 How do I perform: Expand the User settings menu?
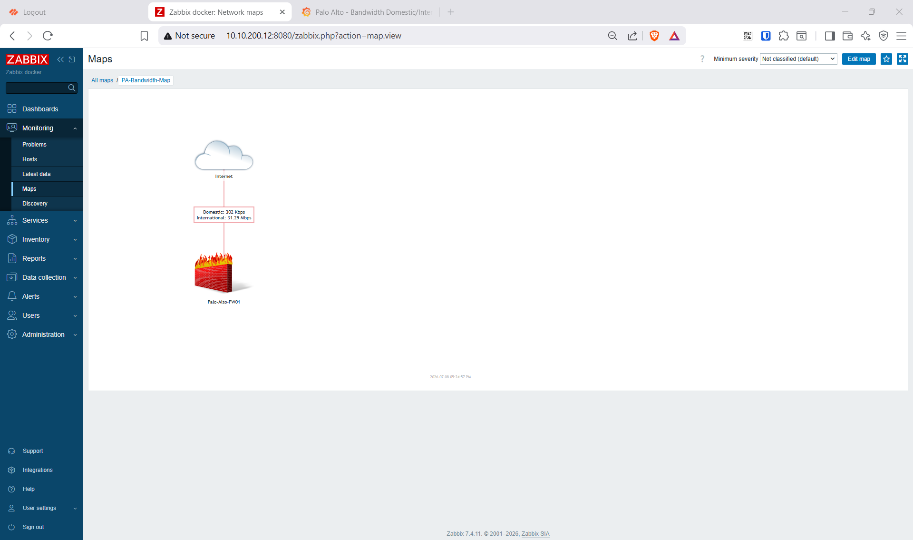tap(41, 508)
